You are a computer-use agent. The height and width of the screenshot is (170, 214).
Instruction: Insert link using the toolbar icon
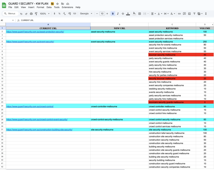coord(179,13)
